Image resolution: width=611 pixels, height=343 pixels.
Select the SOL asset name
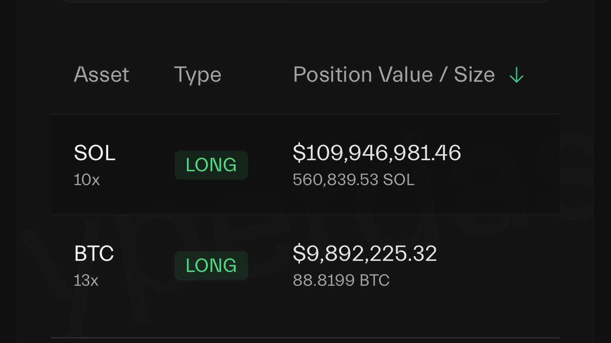point(95,153)
